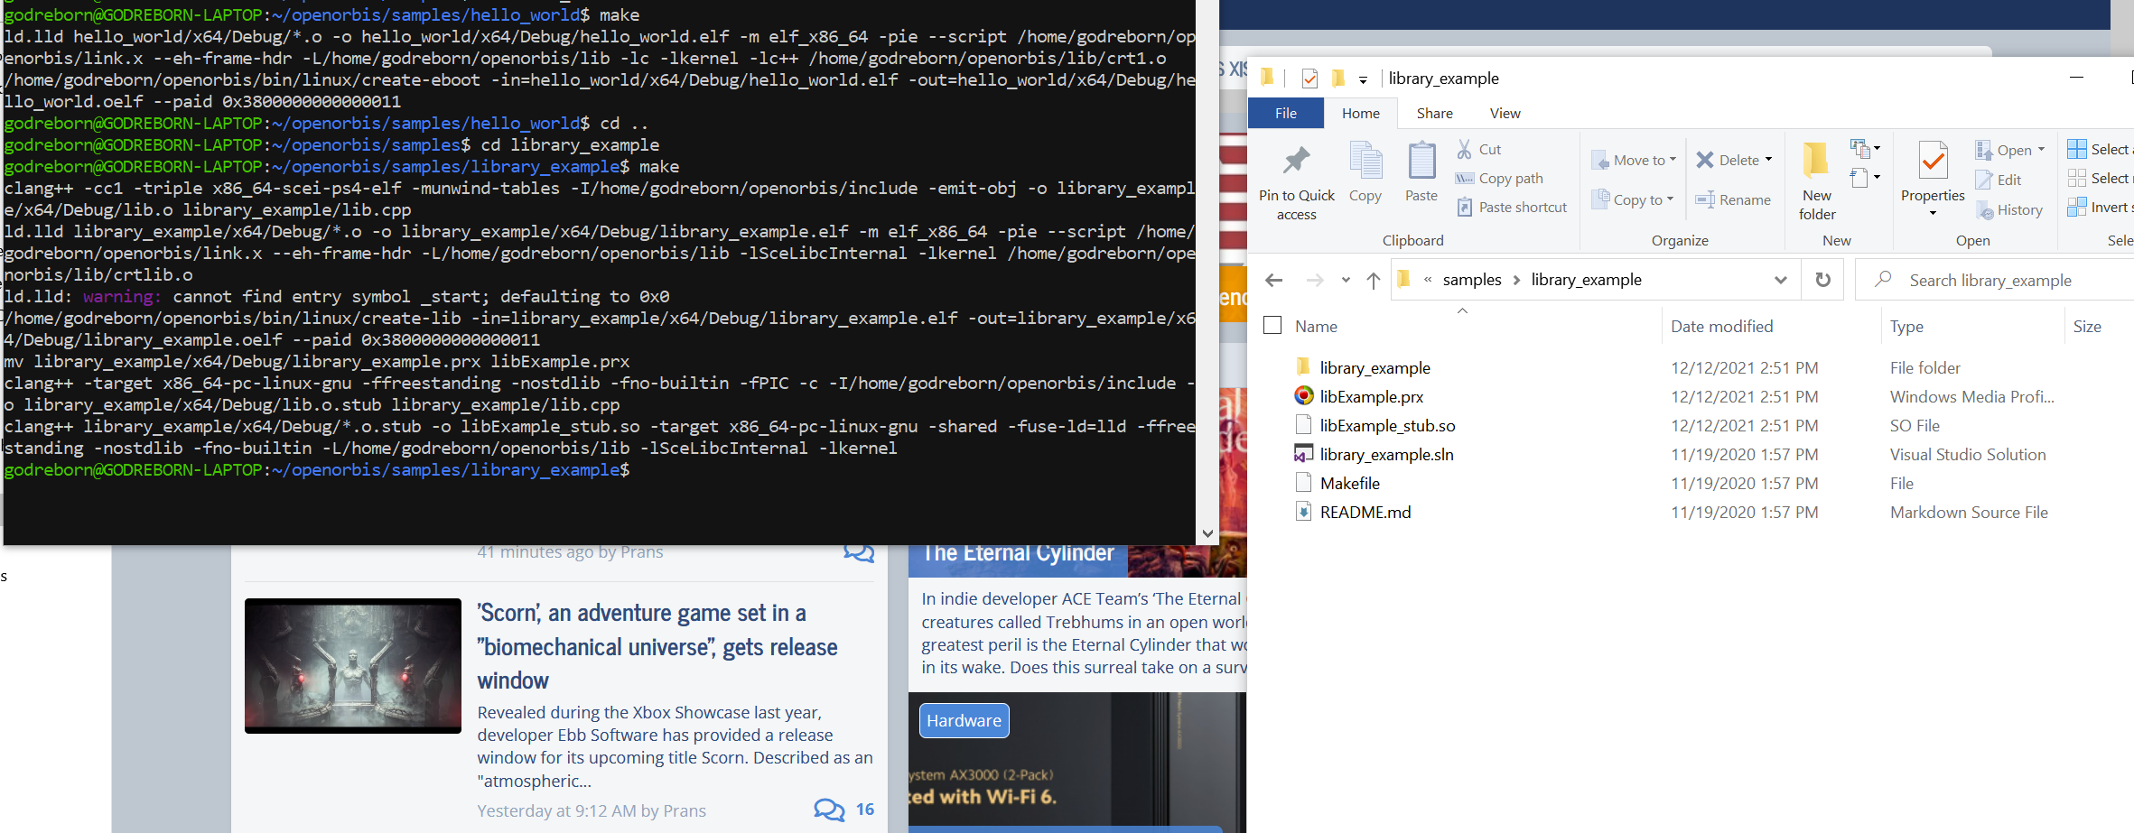Click quick access Properties checkmark in title bar
2134x833 pixels.
point(1309,79)
